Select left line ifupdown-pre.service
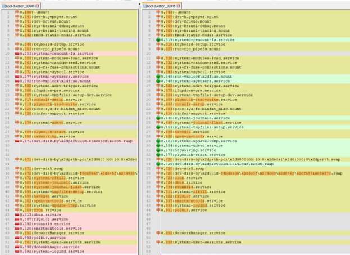 point(49,91)
